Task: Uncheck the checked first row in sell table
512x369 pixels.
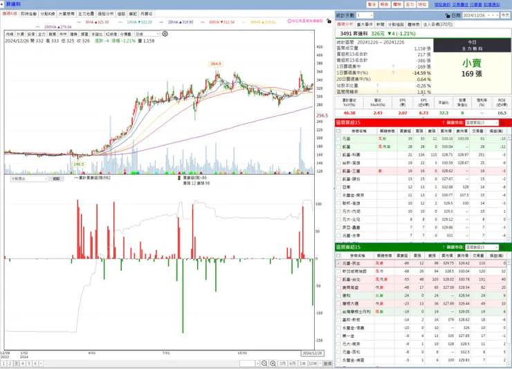Action: point(338,263)
